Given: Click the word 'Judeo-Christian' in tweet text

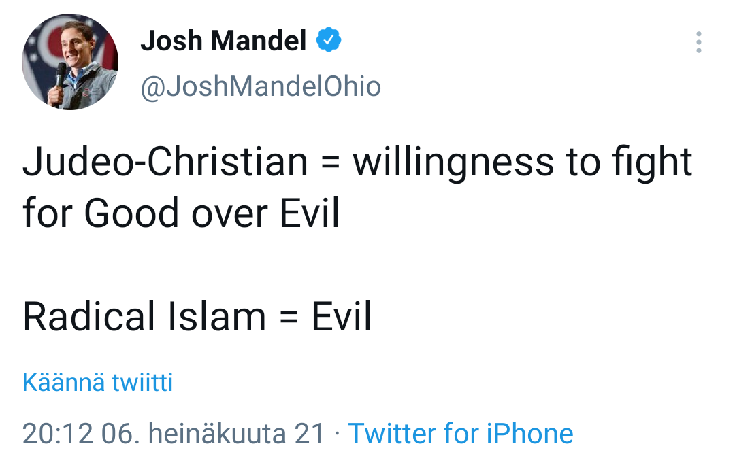Looking at the screenshot, I should pyautogui.click(x=165, y=162).
